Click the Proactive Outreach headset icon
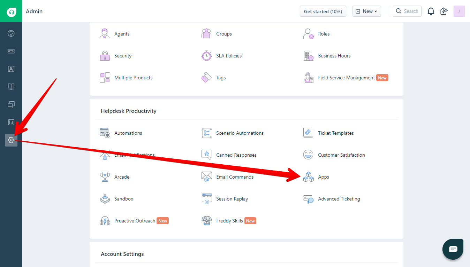Image resolution: width=470 pixels, height=267 pixels. coord(105,221)
